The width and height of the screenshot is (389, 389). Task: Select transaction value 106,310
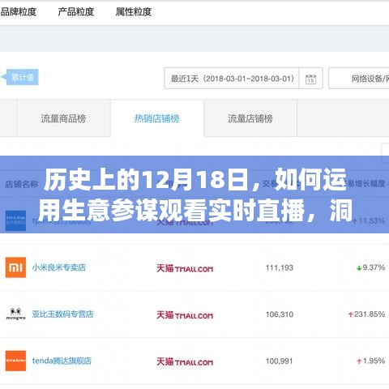pos(280,314)
